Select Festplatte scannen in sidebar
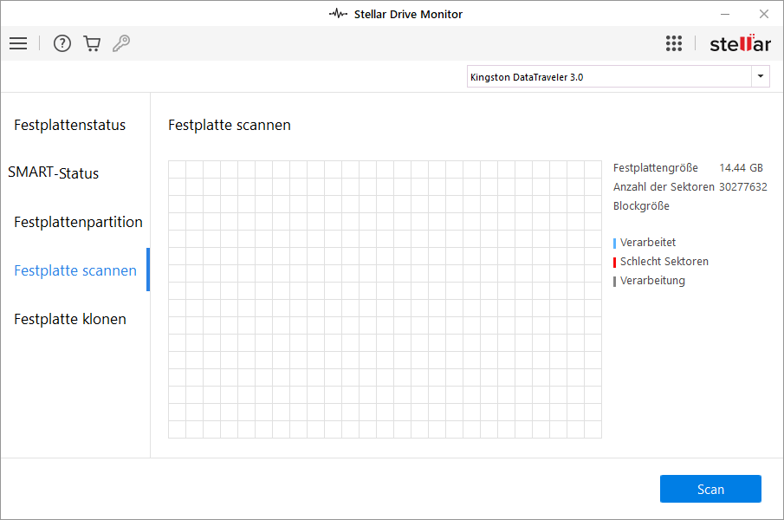The height and width of the screenshot is (520, 784). 75,270
